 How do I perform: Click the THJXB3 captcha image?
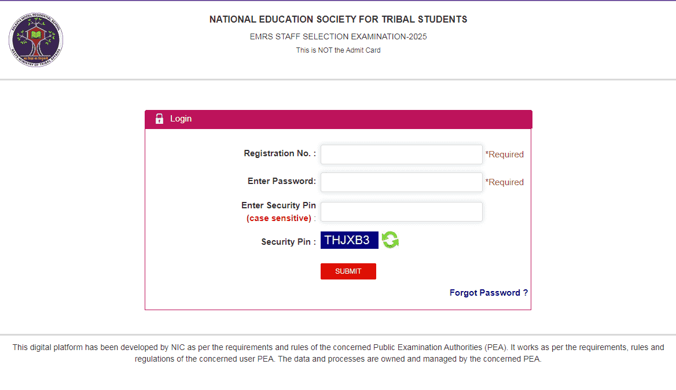(x=349, y=240)
